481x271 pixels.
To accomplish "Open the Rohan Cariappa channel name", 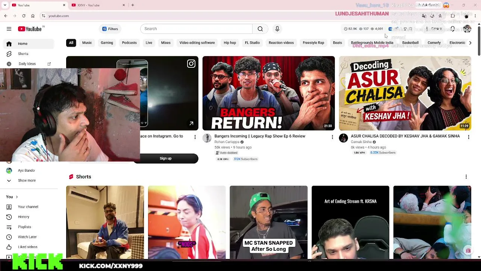I will (227, 142).
